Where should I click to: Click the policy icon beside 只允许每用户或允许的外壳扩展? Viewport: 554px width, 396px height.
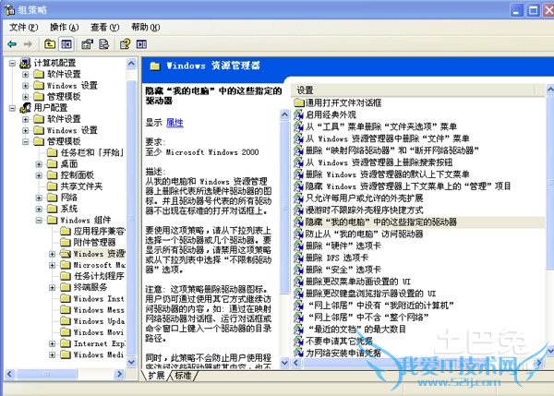pyautogui.click(x=298, y=198)
